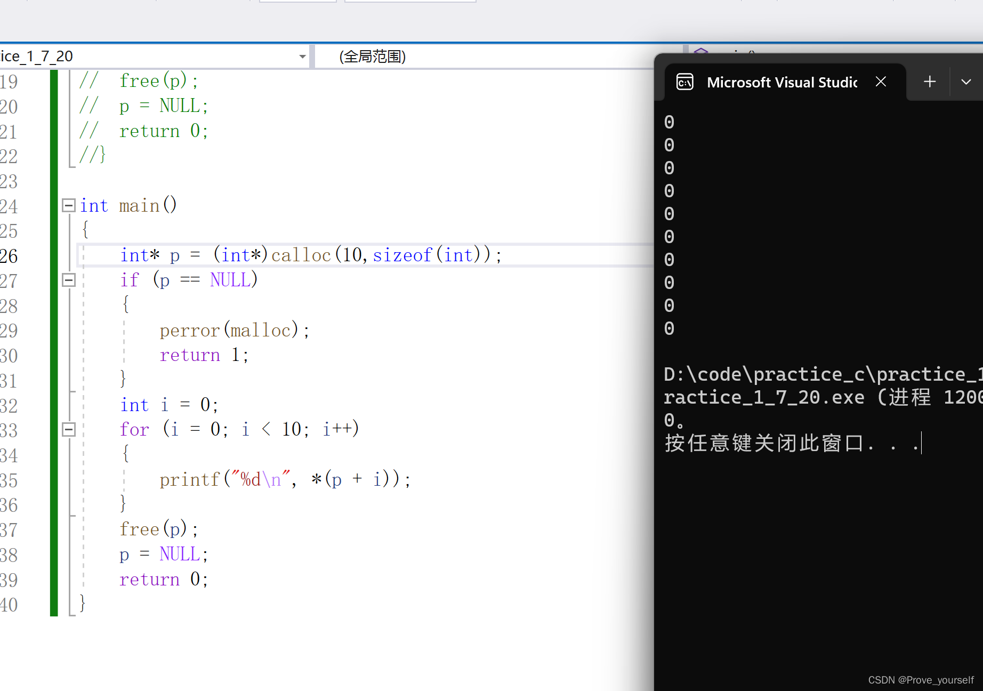Viewport: 983px width, 691px height.
Task: Open the project scope dropdown arrow
Action: [x=302, y=57]
